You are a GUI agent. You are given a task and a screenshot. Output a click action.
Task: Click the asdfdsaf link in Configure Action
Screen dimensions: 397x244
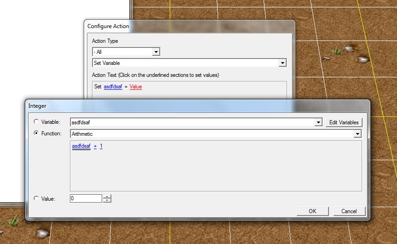pyautogui.click(x=113, y=87)
